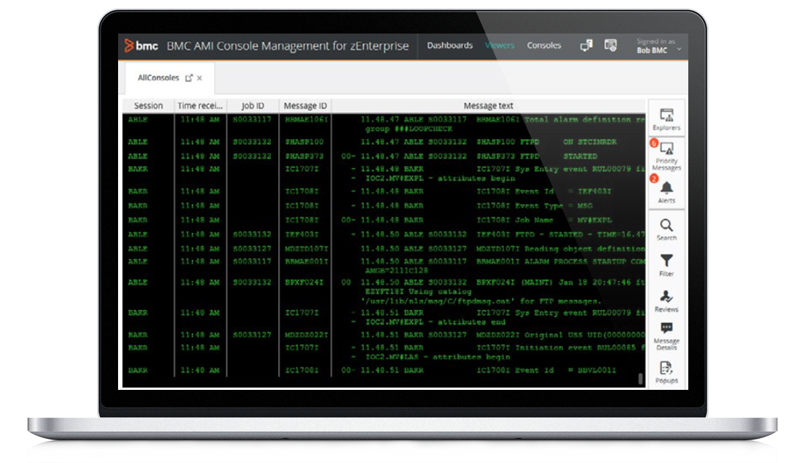Screen dimensions: 805x463
Task: Click the message list vertical scrollbar
Action: (641, 378)
